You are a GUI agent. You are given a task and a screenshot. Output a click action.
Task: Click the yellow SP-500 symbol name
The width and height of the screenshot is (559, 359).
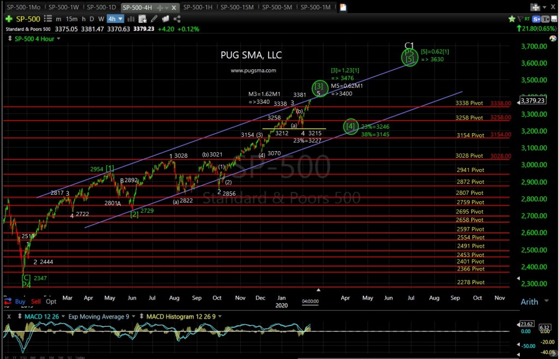pos(28,19)
